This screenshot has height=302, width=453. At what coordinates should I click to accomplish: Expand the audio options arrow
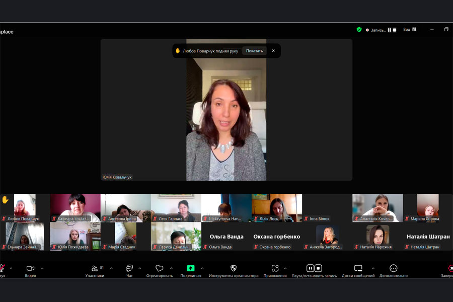(11, 268)
